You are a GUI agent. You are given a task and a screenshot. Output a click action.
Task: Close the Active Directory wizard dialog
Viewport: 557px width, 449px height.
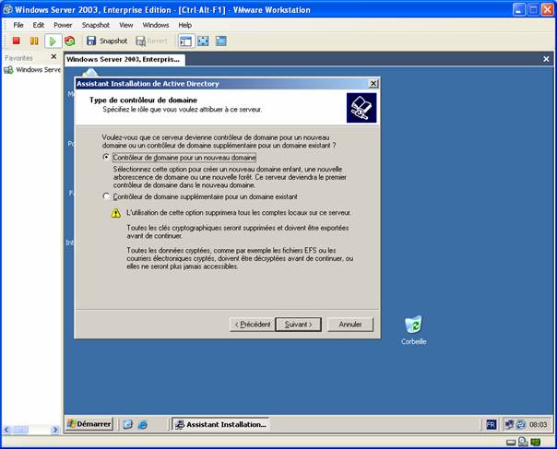[373, 84]
